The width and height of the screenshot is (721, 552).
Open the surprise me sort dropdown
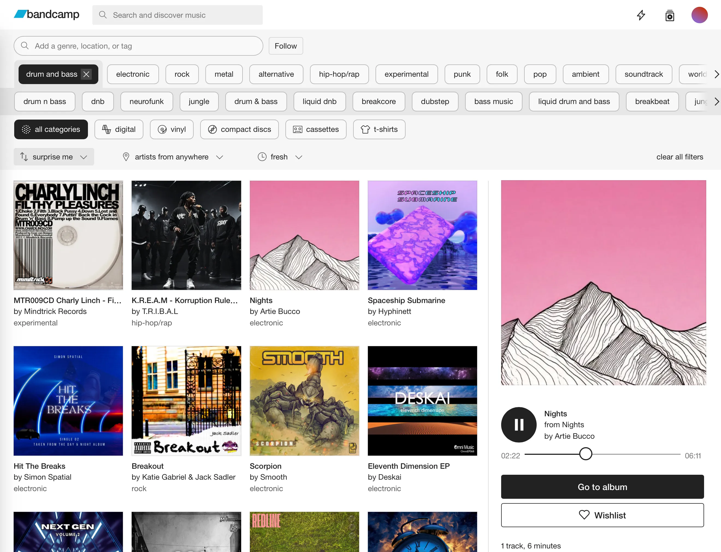[54, 157]
